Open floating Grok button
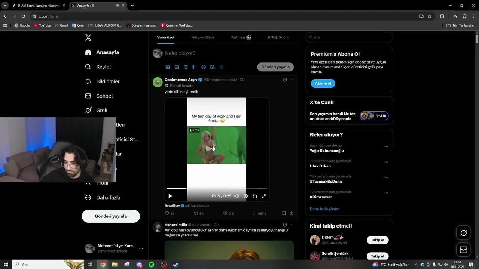 click(464, 233)
